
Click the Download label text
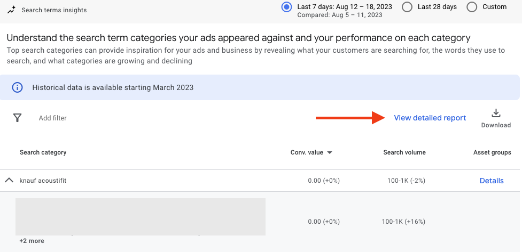click(x=496, y=125)
